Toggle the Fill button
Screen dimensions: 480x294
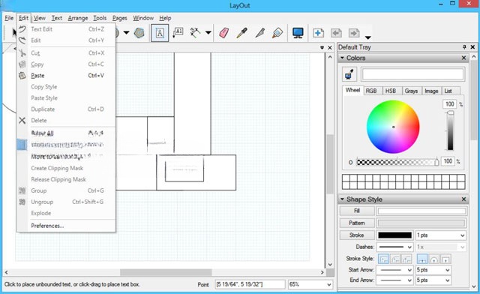pos(357,211)
